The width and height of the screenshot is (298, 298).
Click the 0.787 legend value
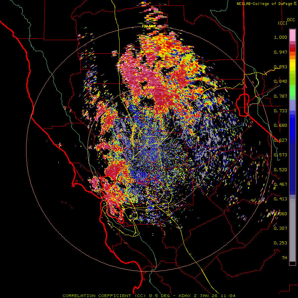280,96
